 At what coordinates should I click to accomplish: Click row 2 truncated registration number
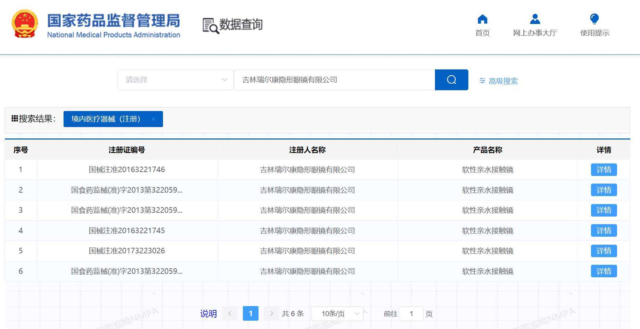[x=127, y=190]
